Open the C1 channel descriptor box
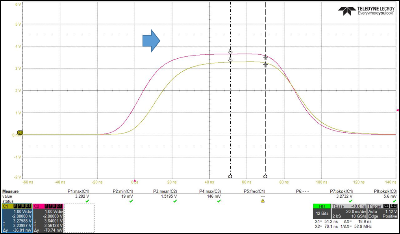 coord(17,218)
